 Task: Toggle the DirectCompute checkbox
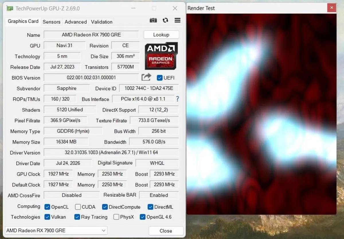click(105, 207)
